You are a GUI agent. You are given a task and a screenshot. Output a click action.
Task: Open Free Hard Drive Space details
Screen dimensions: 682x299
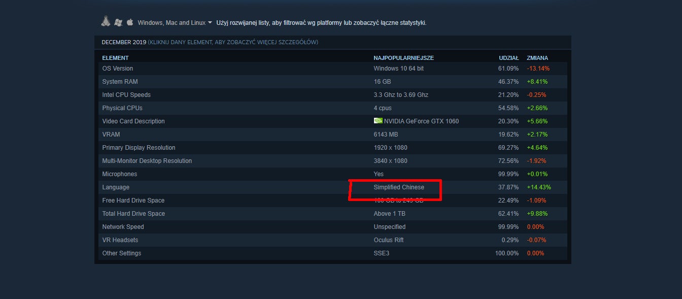pyautogui.click(x=333, y=201)
